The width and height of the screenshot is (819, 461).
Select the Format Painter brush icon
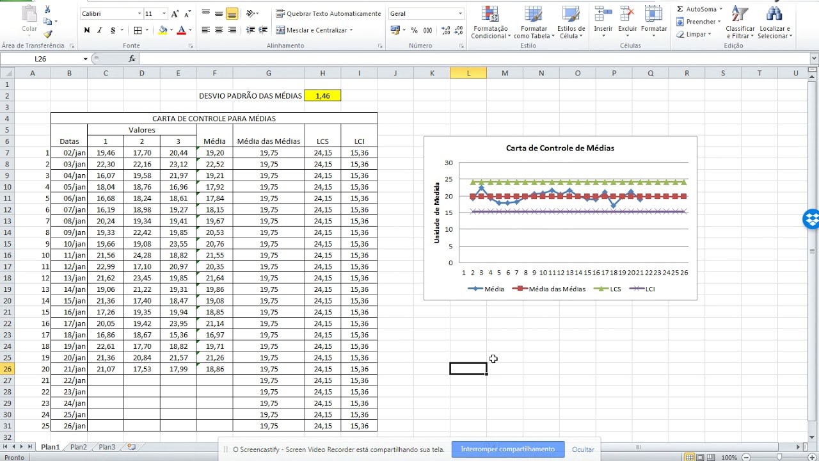[48, 34]
